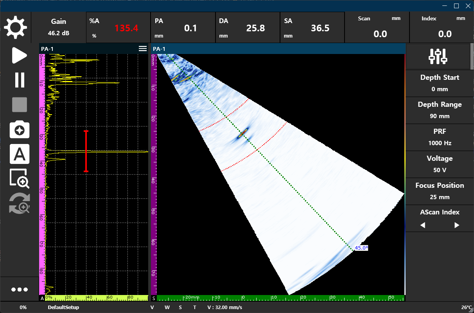This screenshot has height=313, width=474.
Task: Click the S-scan PA-1 title bar
Action: point(278,49)
